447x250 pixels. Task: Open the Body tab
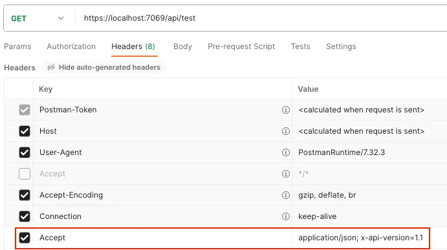point(182,47)
